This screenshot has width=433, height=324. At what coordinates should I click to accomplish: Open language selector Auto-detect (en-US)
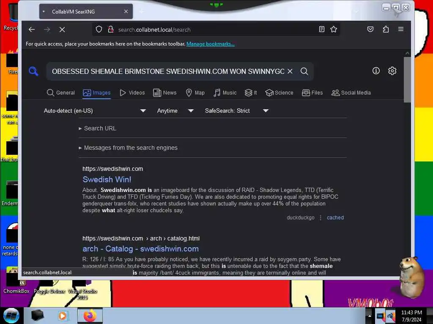[95, 111]
